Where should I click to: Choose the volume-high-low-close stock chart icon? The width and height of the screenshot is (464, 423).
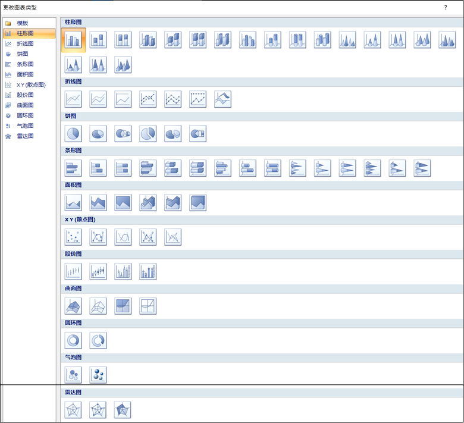(123, 271)
